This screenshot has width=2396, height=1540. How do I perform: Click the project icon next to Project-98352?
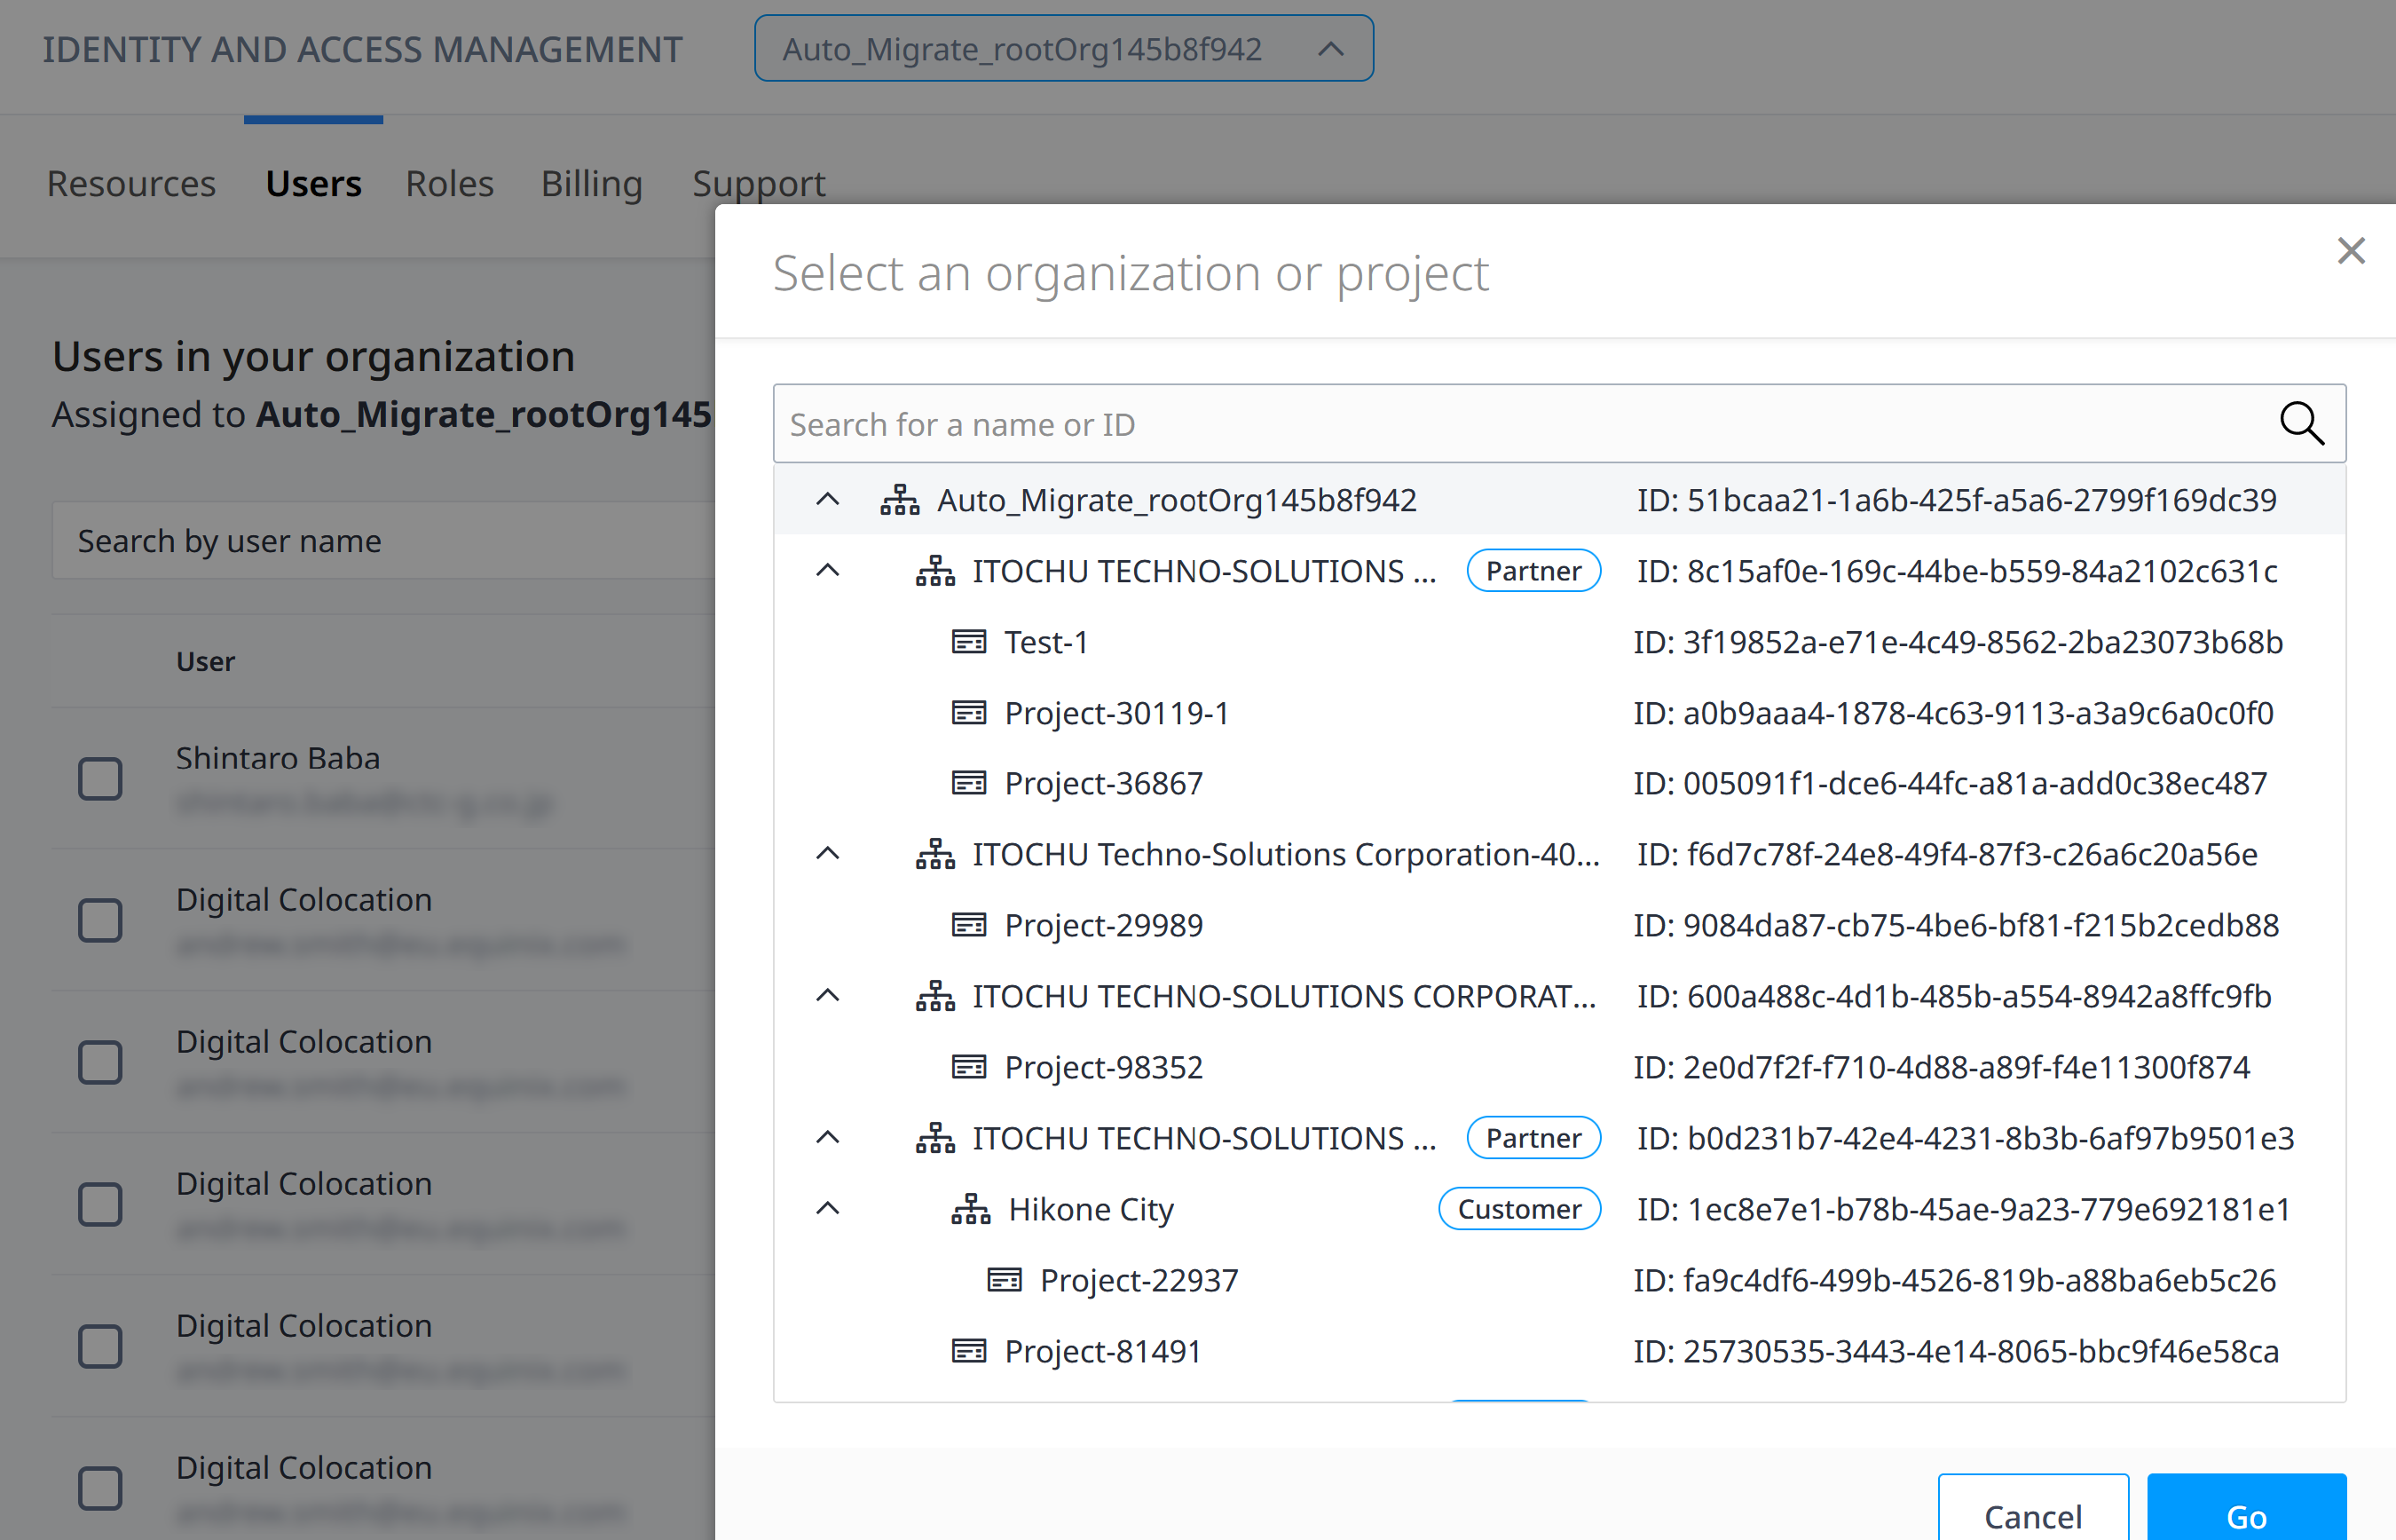coord(968,1066)
